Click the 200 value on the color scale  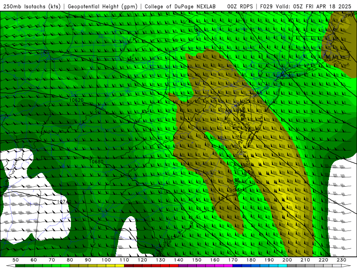point(287,260)
